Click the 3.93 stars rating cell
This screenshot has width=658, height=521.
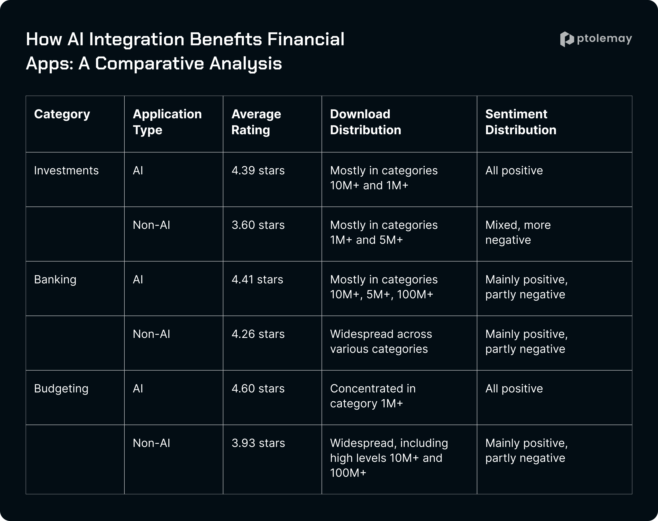point(272,459)
